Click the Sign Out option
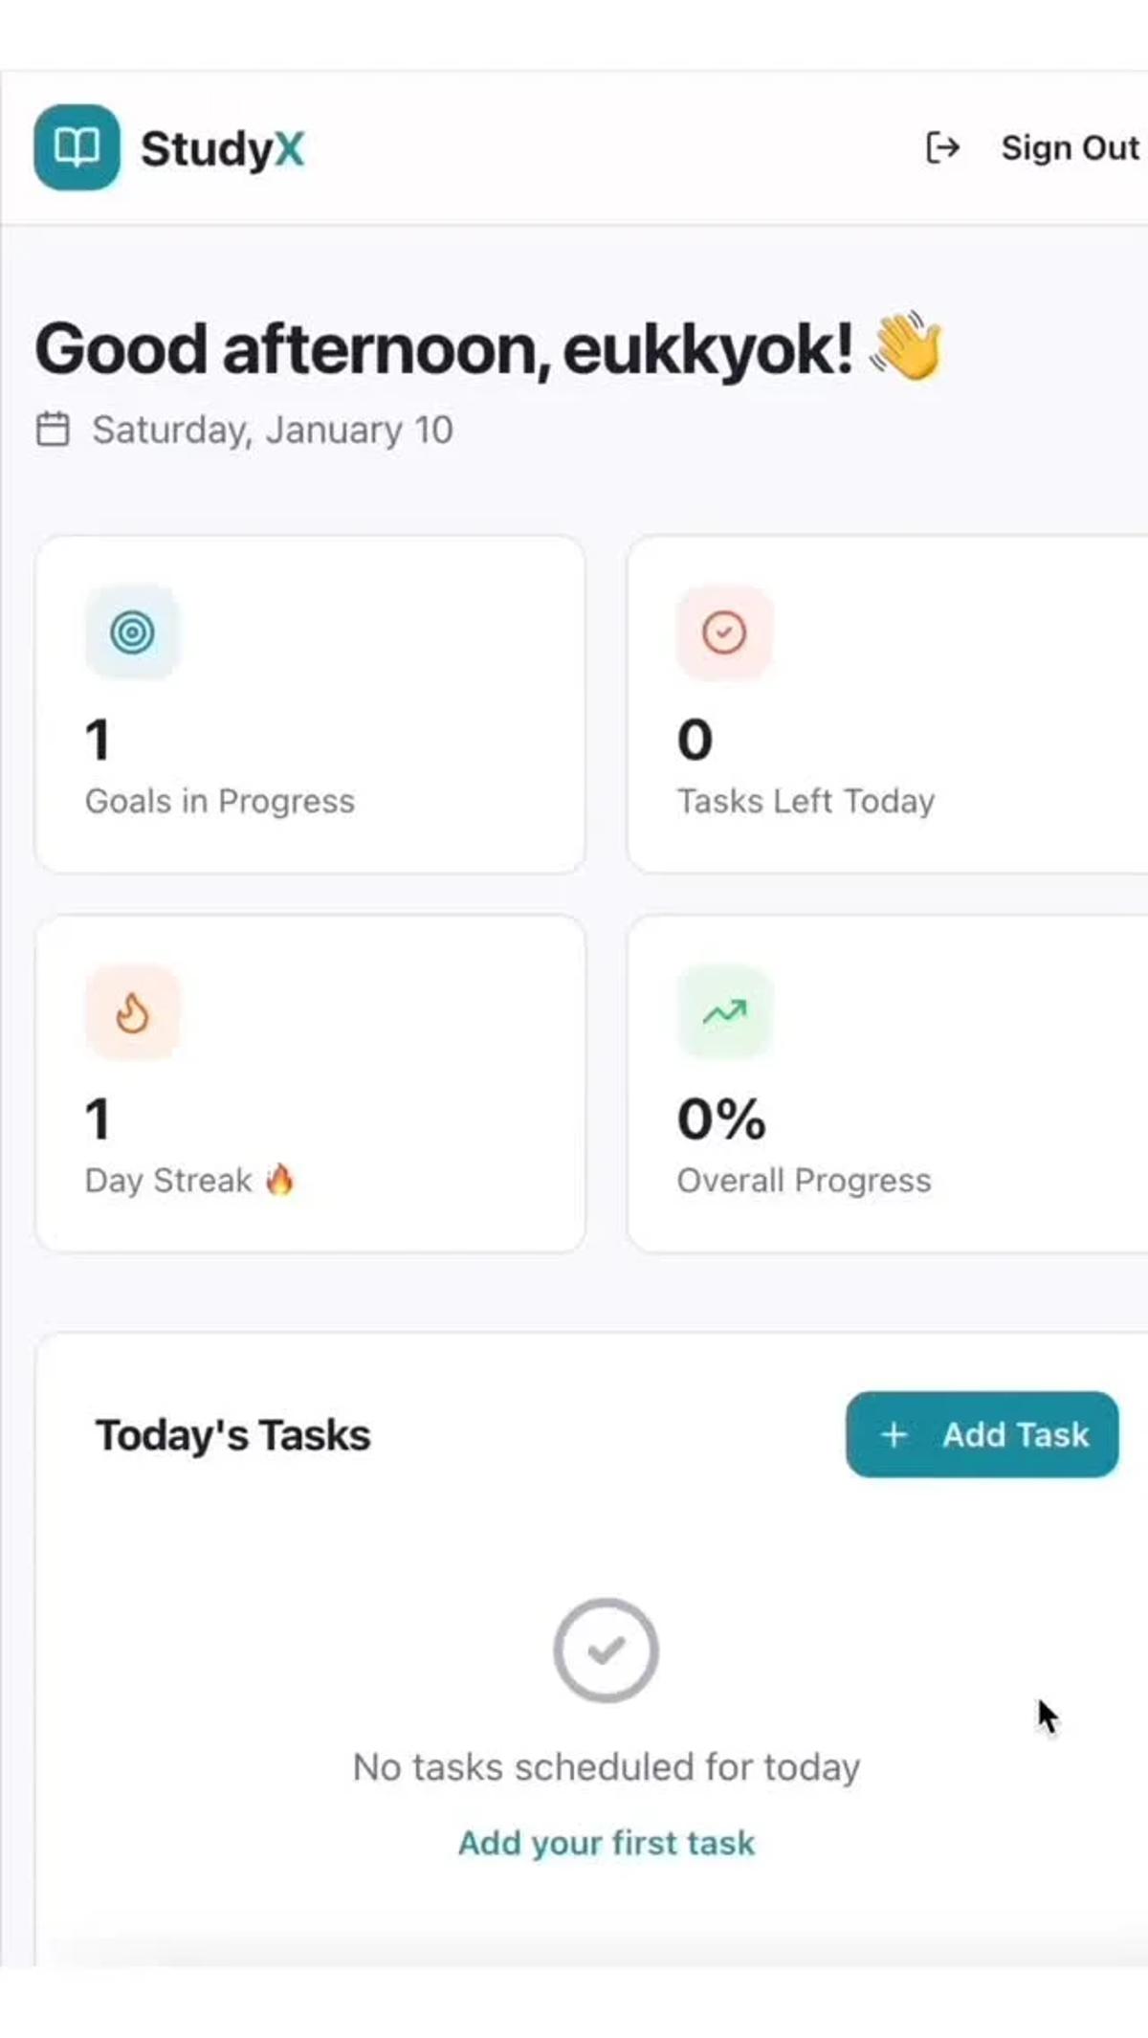Viewport: 1148px width, 2038px height. click(x=1069, y=147)
